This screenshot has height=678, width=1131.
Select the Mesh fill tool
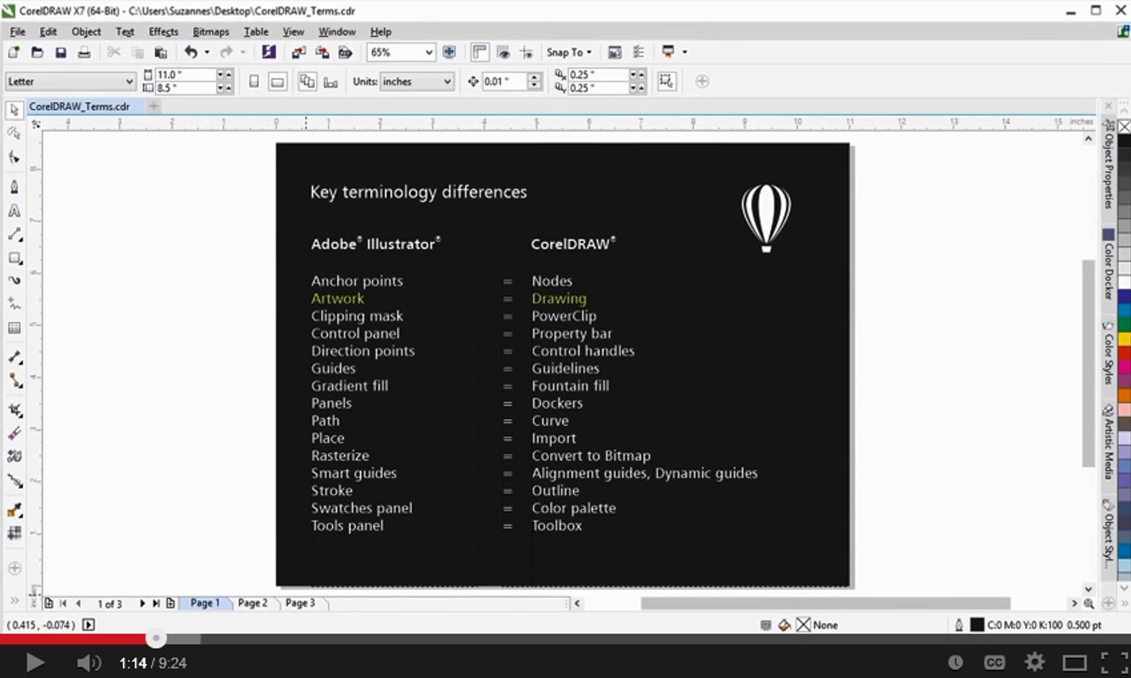point(14,533)
